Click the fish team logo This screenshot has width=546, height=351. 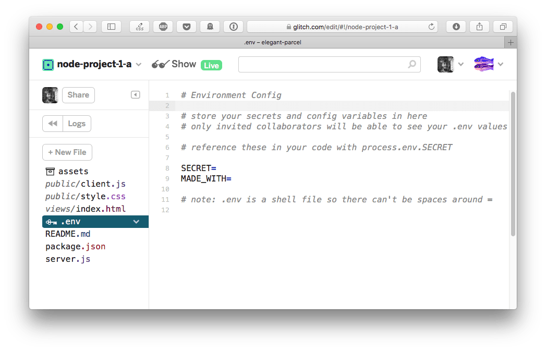coord(483,64)
